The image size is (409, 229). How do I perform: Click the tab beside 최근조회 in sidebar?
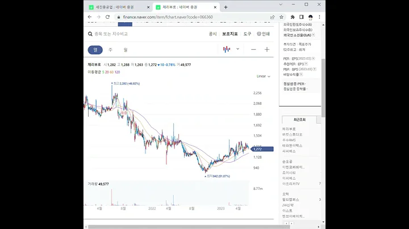tap(319, 120)
